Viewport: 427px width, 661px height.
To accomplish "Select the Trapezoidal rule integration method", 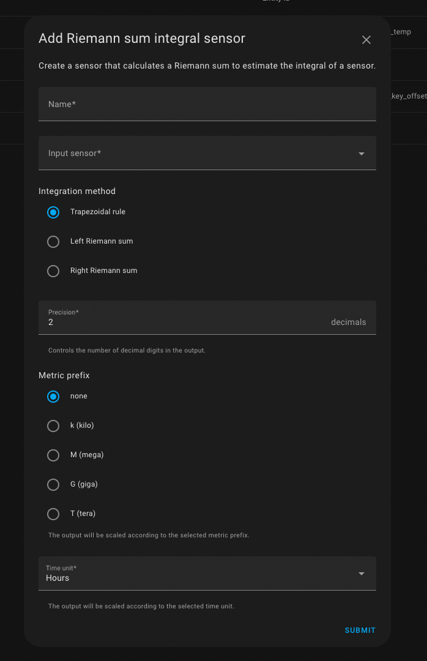I will coord(53,212).
